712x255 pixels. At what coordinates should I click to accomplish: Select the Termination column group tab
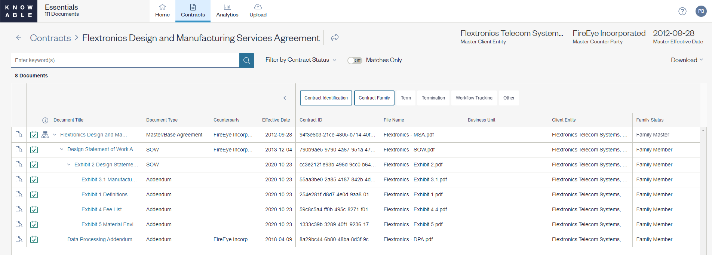click(x=433, y=98)
